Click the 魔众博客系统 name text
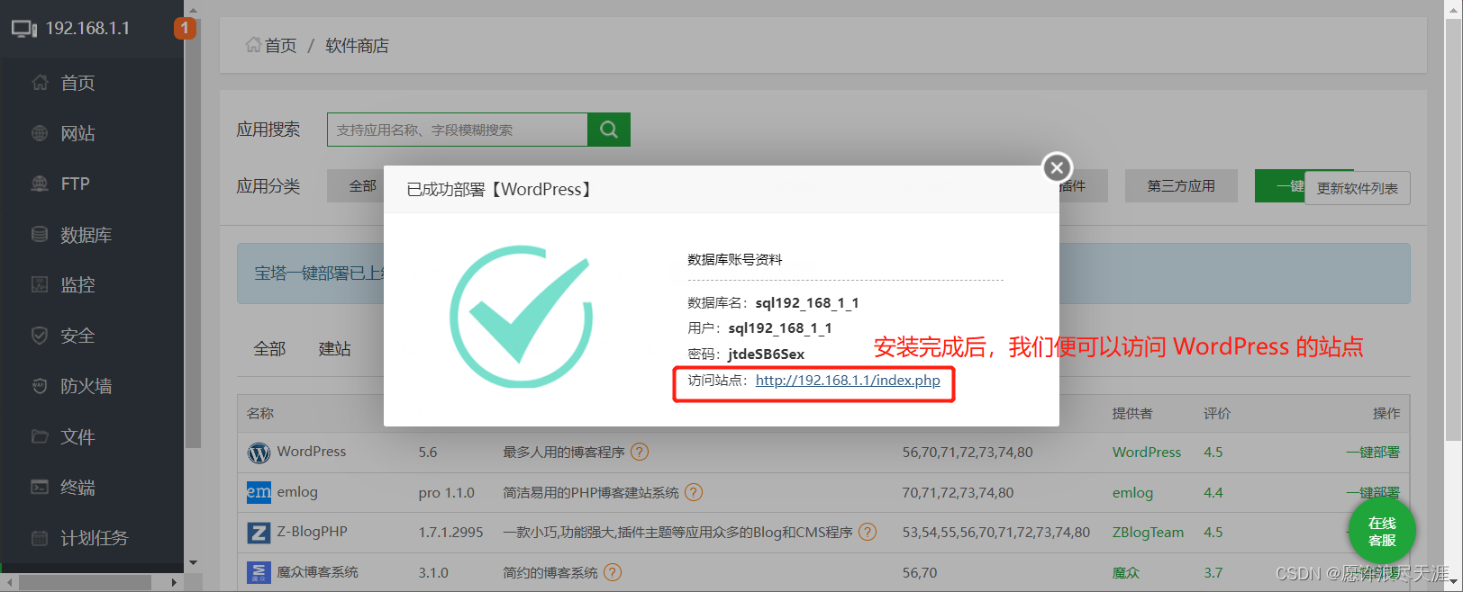Viewport: 1463px width, 592px height. [318, 572]
